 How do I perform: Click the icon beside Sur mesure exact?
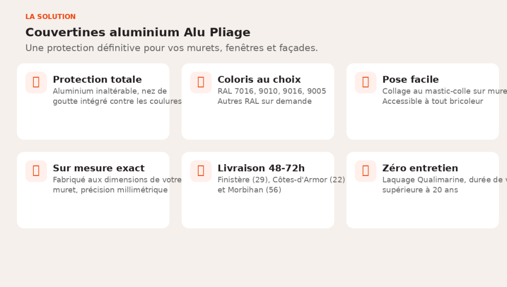pyautogui.click(x=36, y=171)
